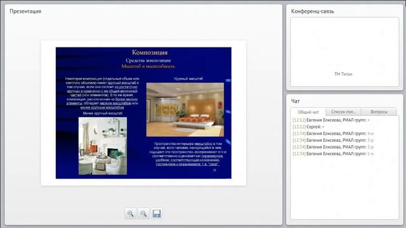
Task: Select bedroom photo under Крупный масштаб
Action: pyautogui.click(x=185, y=110)
